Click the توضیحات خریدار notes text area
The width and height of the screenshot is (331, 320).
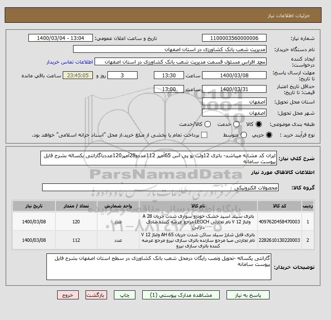point(159,267)
